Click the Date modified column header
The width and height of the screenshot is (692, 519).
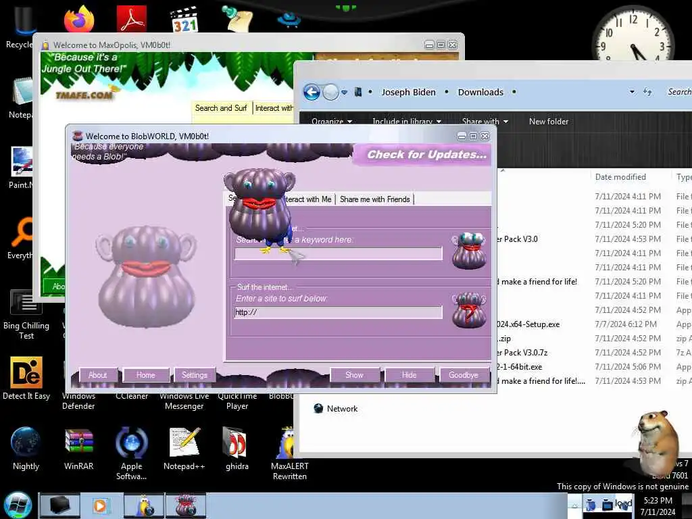(x=620, y=177)
